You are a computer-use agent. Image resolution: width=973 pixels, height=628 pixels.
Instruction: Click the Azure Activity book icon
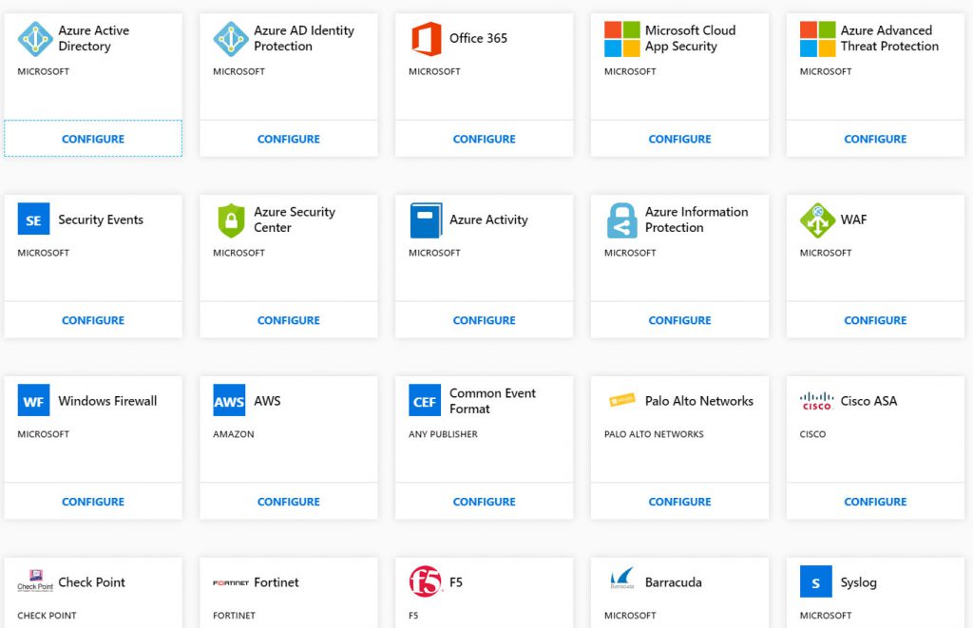427,220
